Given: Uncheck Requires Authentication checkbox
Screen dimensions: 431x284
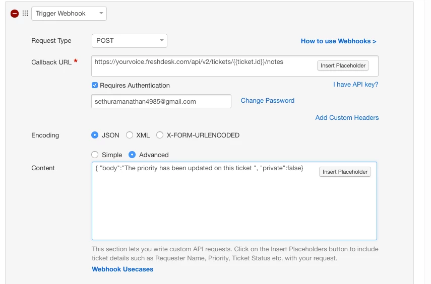Looking at the screenshot, I should pyautogui.click(x=95, y=85).
